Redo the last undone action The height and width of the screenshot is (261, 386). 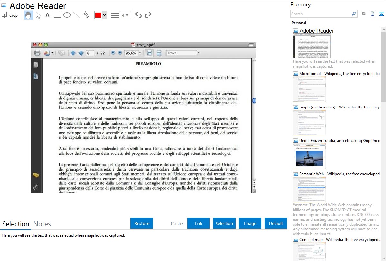tap(148, 15)
